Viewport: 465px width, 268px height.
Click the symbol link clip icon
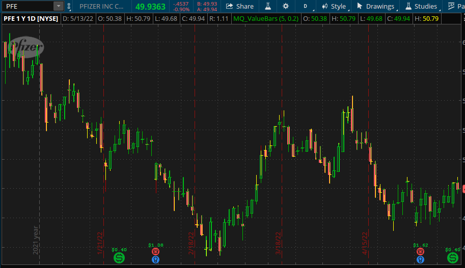point(69,6)
